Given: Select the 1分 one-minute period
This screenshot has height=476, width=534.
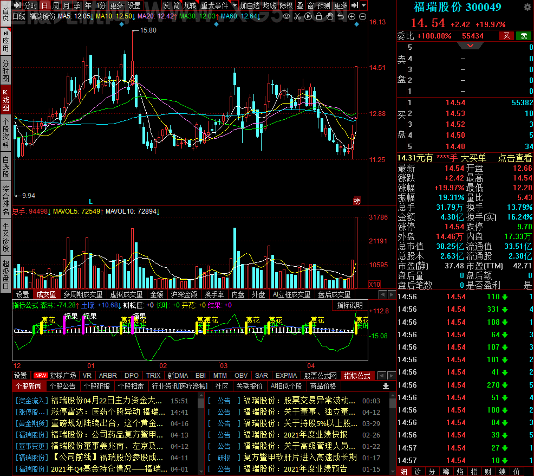Looking at the screenshot, I should [x=101, y=5].
